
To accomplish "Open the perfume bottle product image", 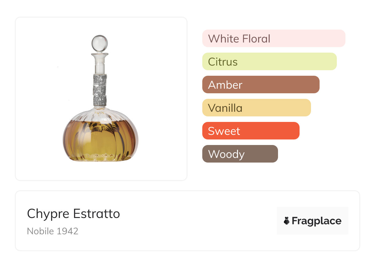I will point(101,99).
